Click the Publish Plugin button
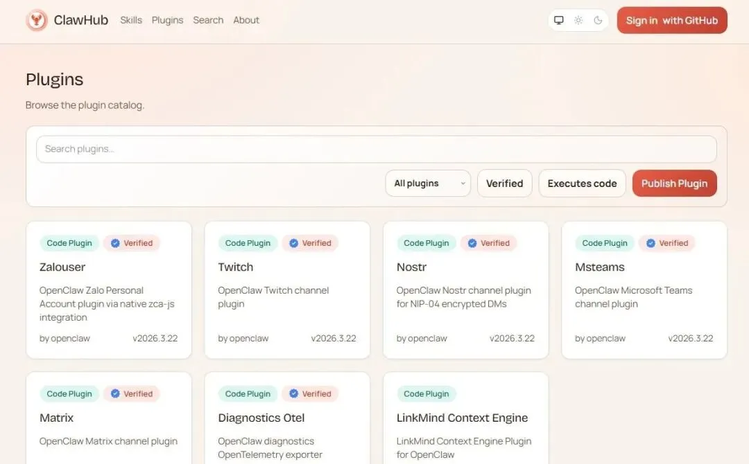This screenshot has height=464, width=749. [675, 183]
